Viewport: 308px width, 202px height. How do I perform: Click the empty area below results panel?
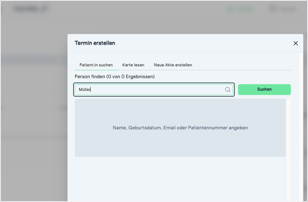180,179
